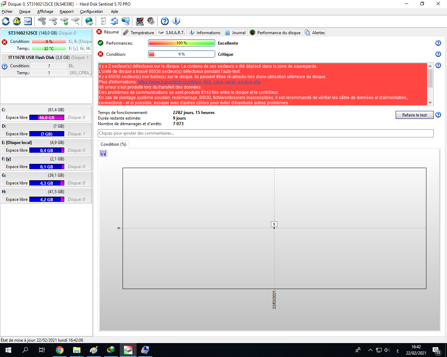Click the warning text scrollbar down arrow
Viewport: 447px width, 357px height.
pos(430,102)
